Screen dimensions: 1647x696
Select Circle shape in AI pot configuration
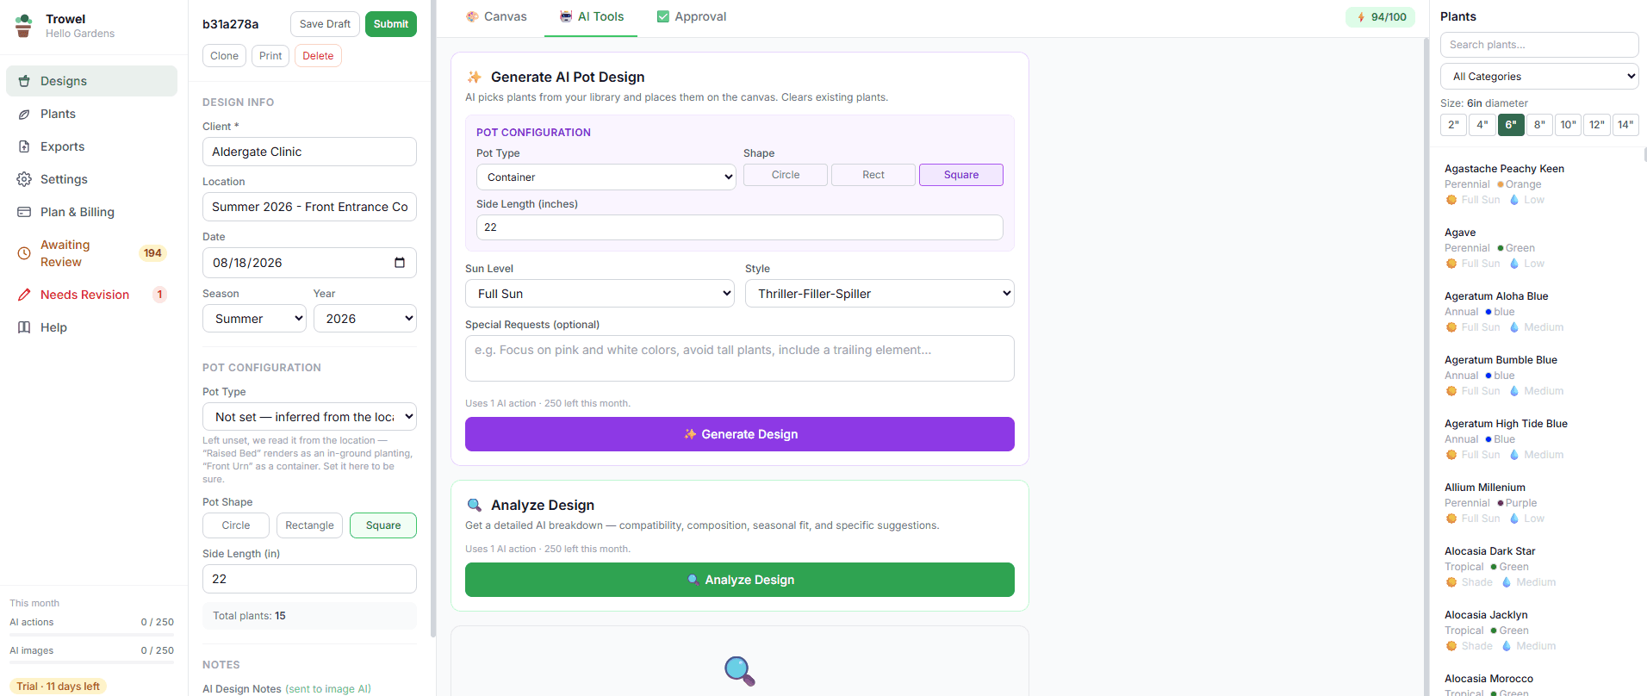click(786, 175)
